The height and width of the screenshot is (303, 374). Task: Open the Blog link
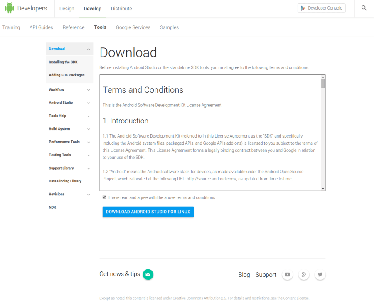point(244,274)
